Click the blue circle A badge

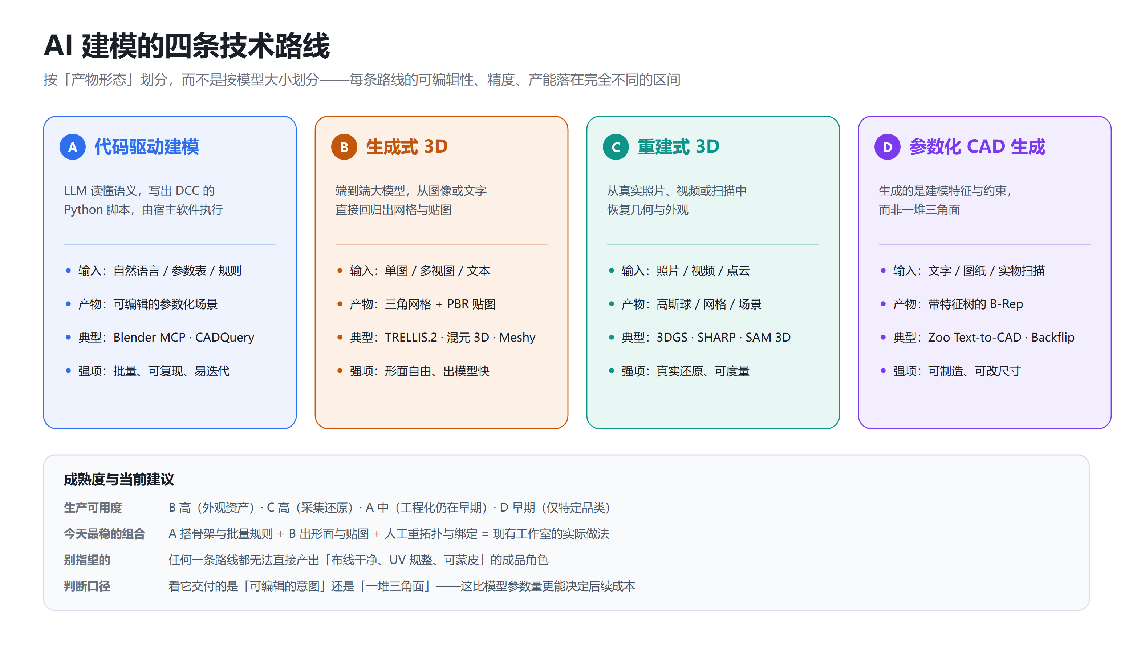point(72,147)
